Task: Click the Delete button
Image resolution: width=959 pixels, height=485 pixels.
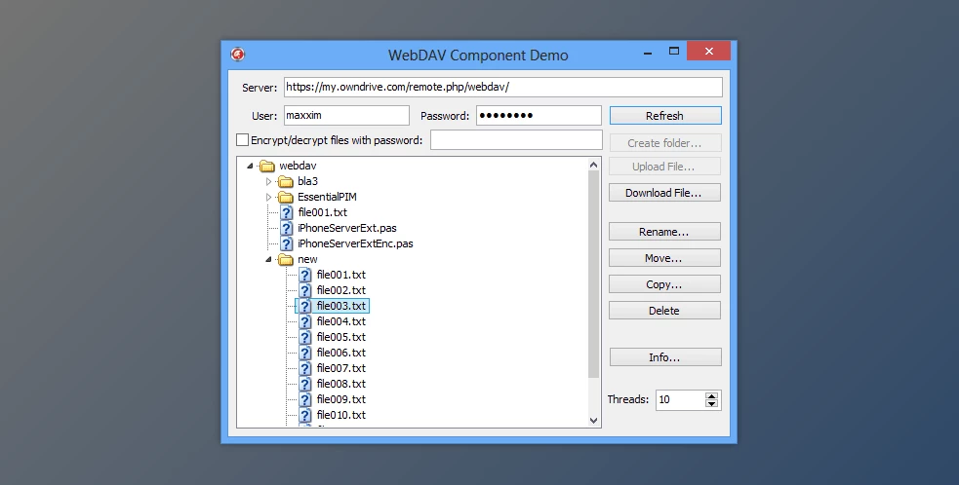Action: coord(664,311)
